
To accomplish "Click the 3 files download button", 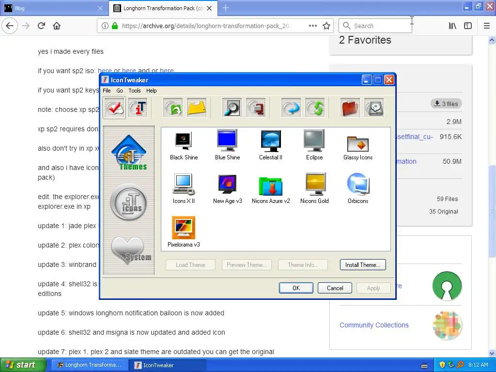I will click(x=446, y=104).
